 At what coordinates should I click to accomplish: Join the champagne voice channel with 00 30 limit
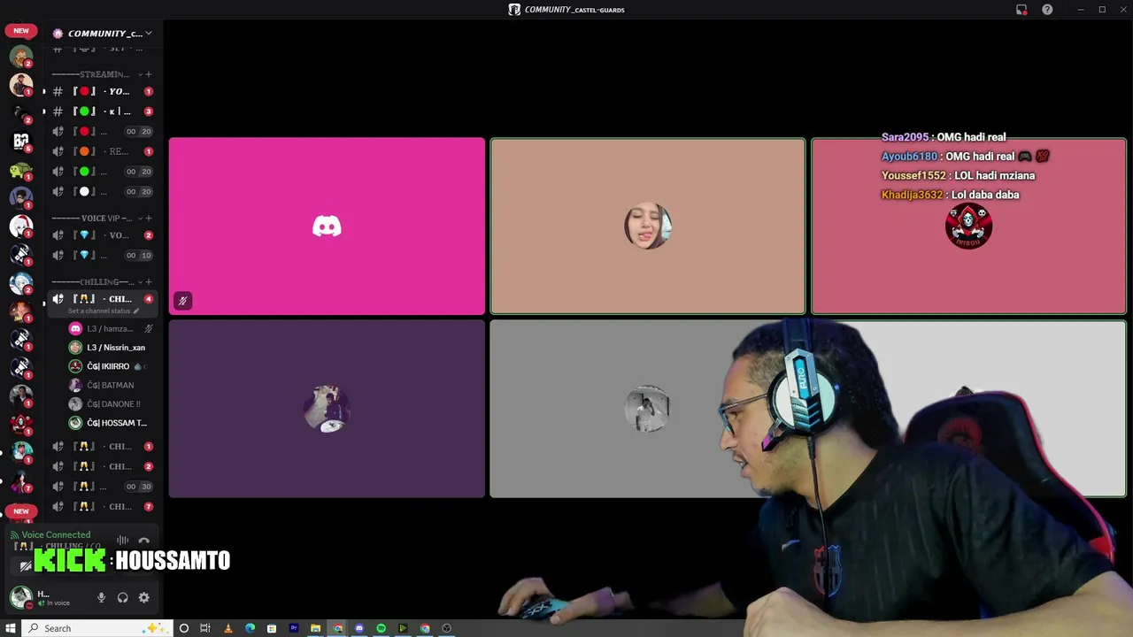click(103, 487)
